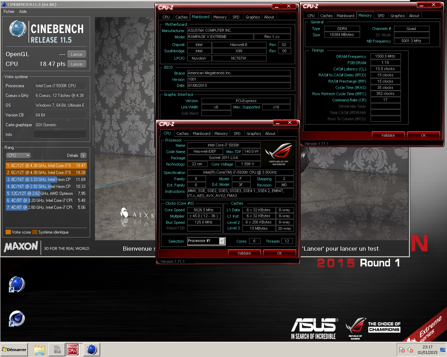The image size is (447, 357).
Task: Open the CPU ranking dropdown
Action: point(19,155)
